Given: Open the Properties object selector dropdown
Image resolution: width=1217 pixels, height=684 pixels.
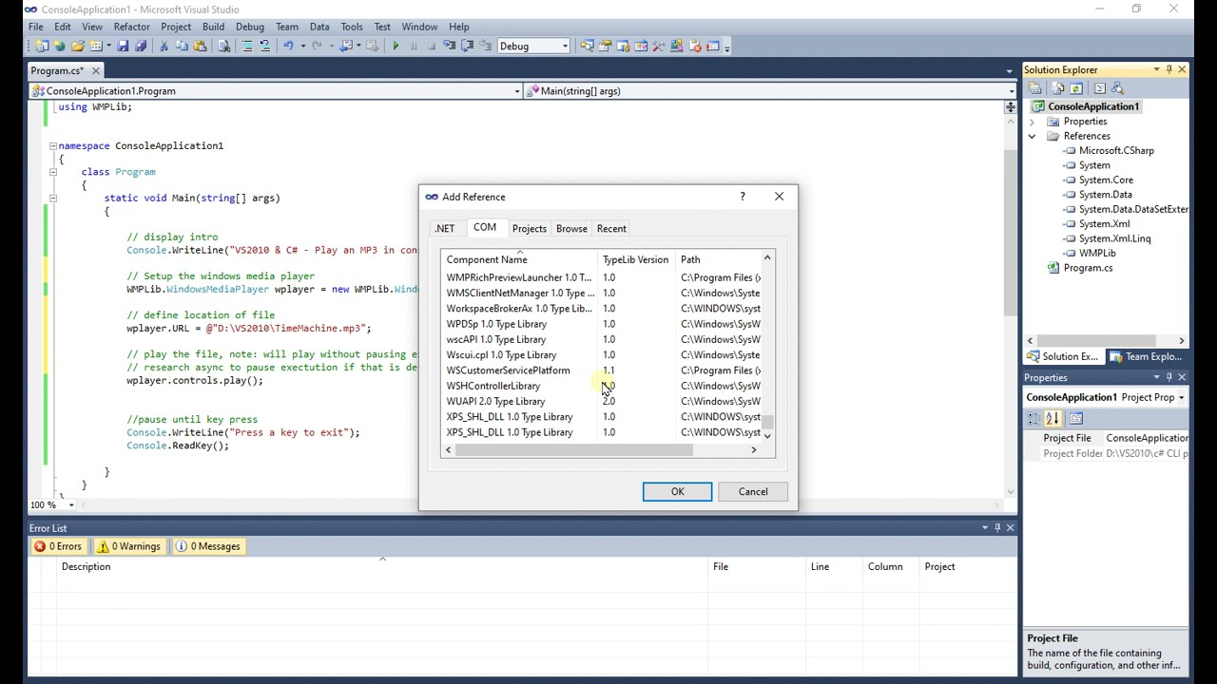Looking at the screenshot, I should 1182,397.
